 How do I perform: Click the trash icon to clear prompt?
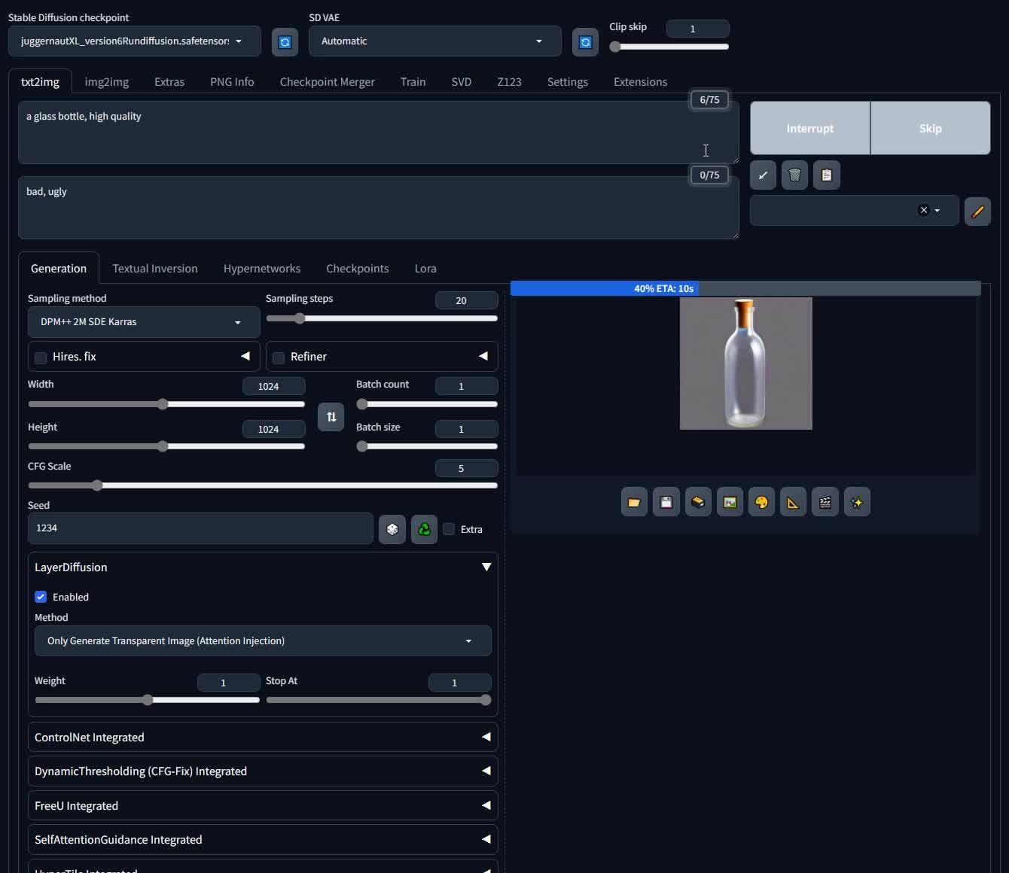(794, 175)
